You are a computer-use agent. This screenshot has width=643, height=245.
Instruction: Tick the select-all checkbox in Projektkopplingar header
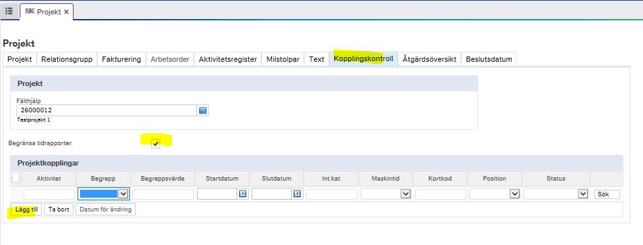coord(16,179)
